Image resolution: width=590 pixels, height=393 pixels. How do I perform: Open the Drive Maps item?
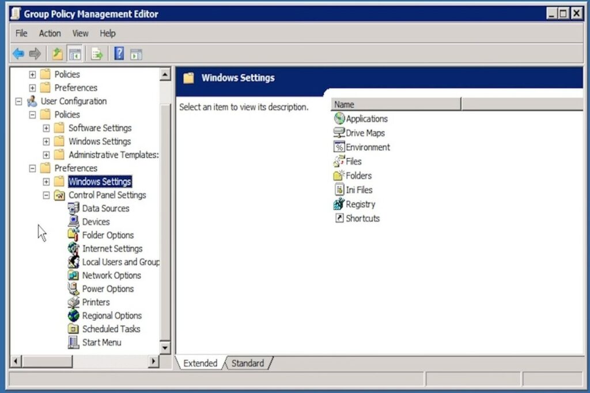365,133
